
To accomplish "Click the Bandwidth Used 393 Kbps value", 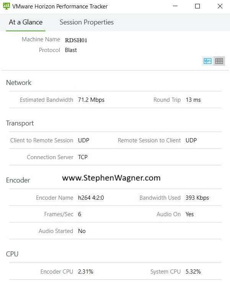I will (x=197, y=198).
